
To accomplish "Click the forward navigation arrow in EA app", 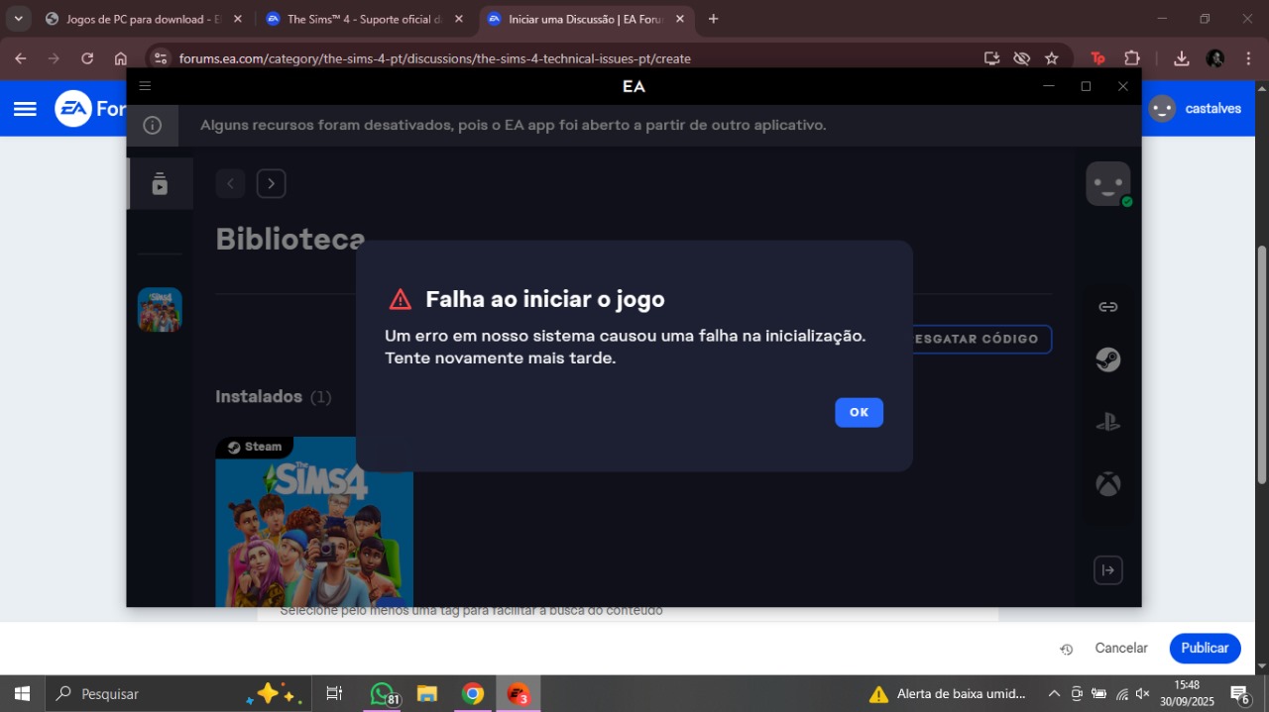I will coord(271,183).
